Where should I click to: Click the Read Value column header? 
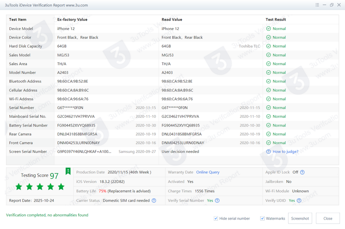click(172, 19)
